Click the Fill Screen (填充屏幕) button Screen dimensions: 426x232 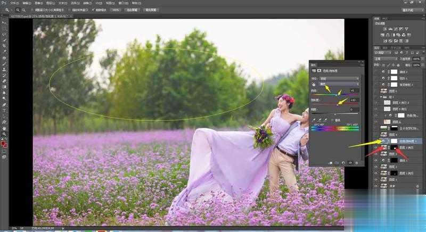pos(151,10)
